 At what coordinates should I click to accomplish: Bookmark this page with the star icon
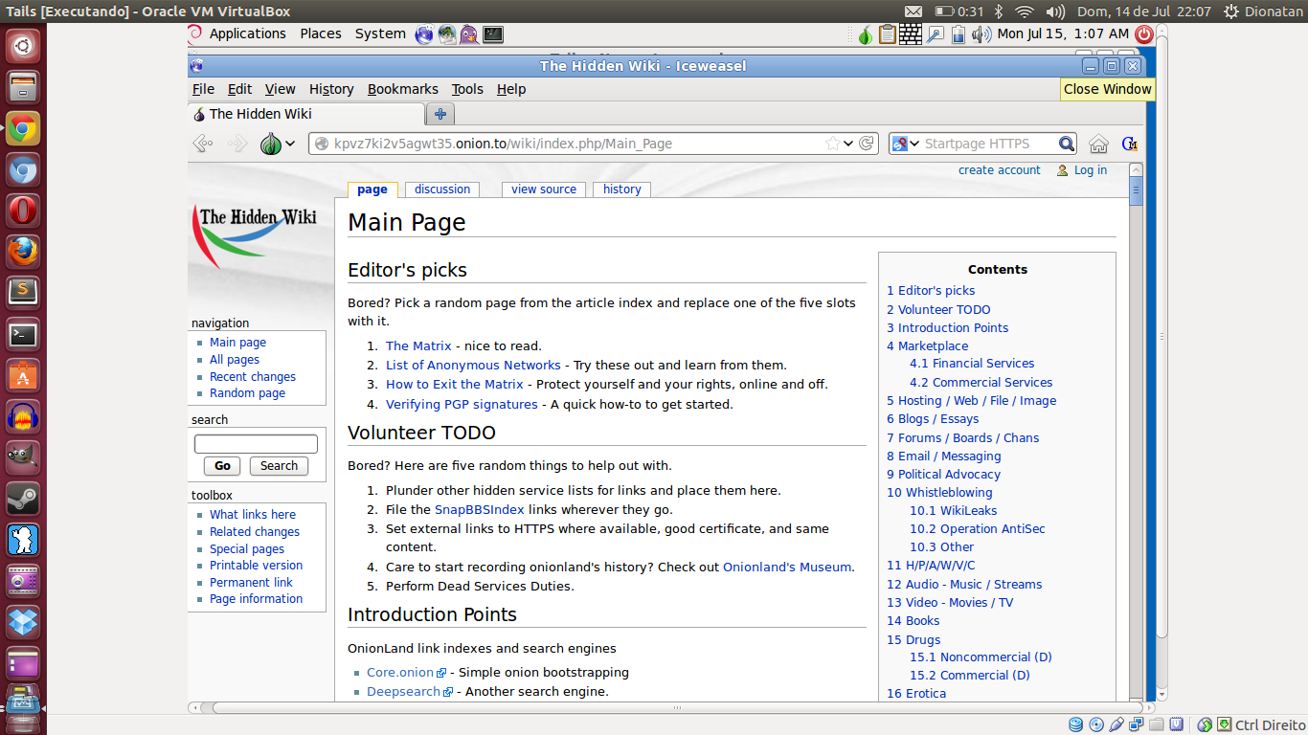pos(833,144)
